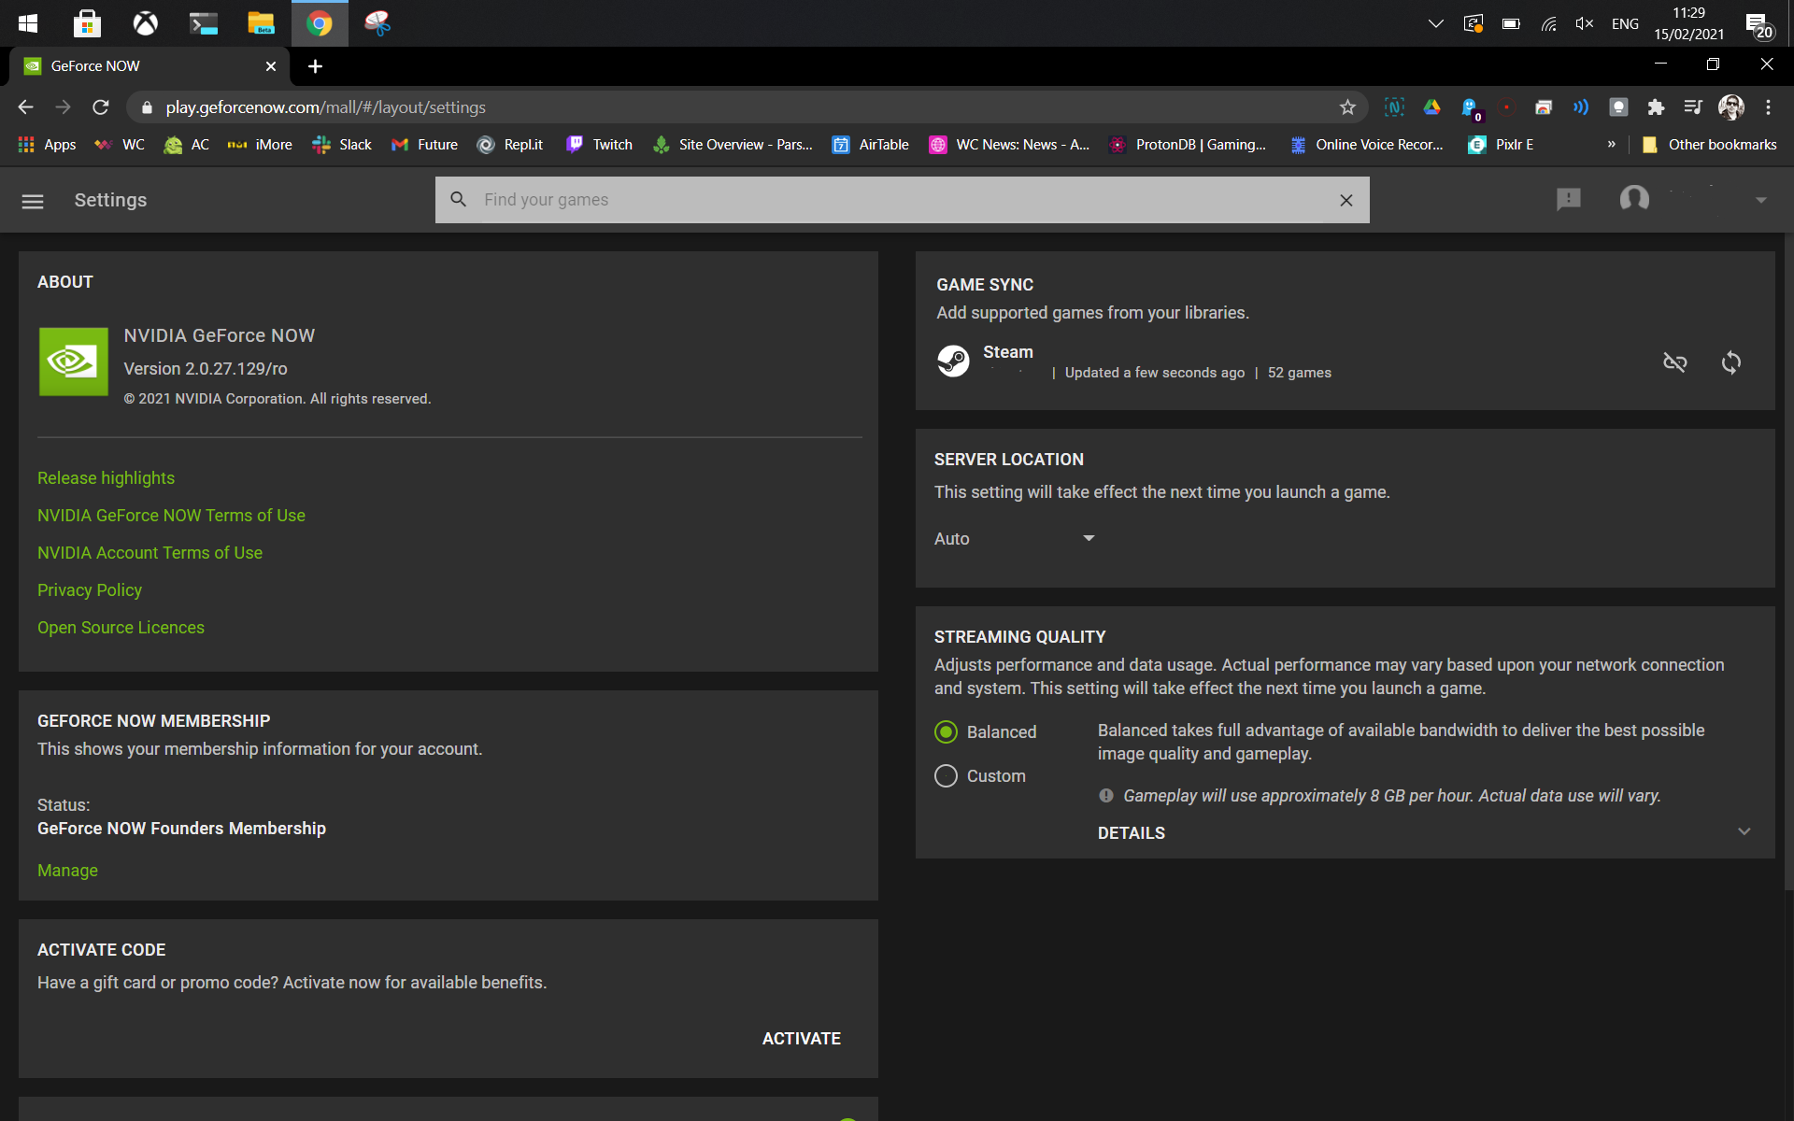Open the account name dropdown arrow
This screenshot has height=1121, width=1794.
tap(1760, 200)
